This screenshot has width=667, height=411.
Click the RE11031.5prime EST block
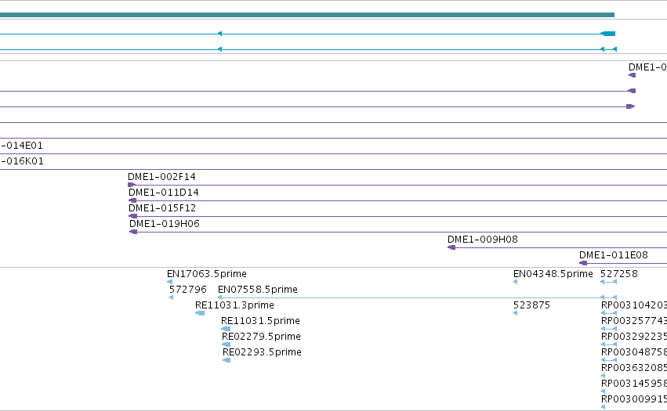[x=226, y=329]
